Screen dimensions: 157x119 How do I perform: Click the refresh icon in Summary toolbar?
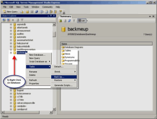69,21
